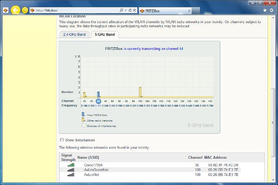The width and height of the screenshot is (278, 185).
Task: Select the 5-GHz Band tab
Action: pyautogui.click(x=105, y=34)
